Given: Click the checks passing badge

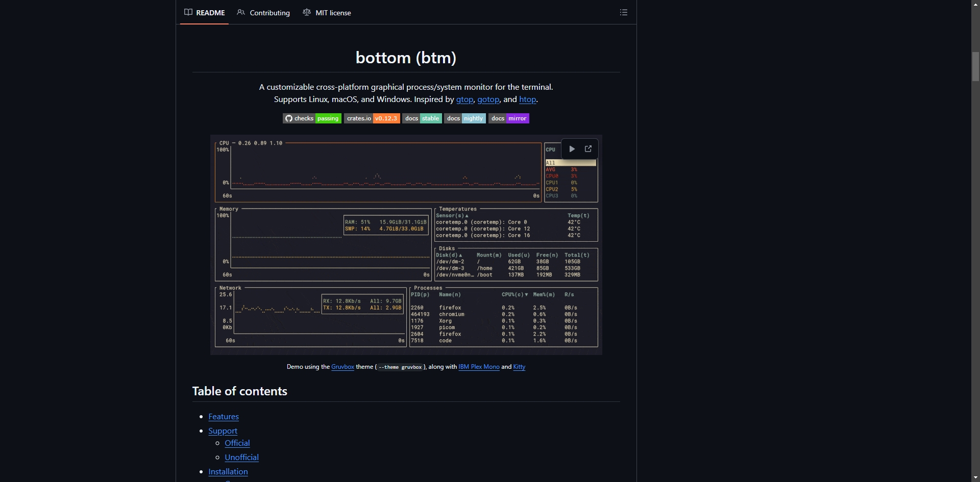Looking at the screenshot, I should coord(312,118).
